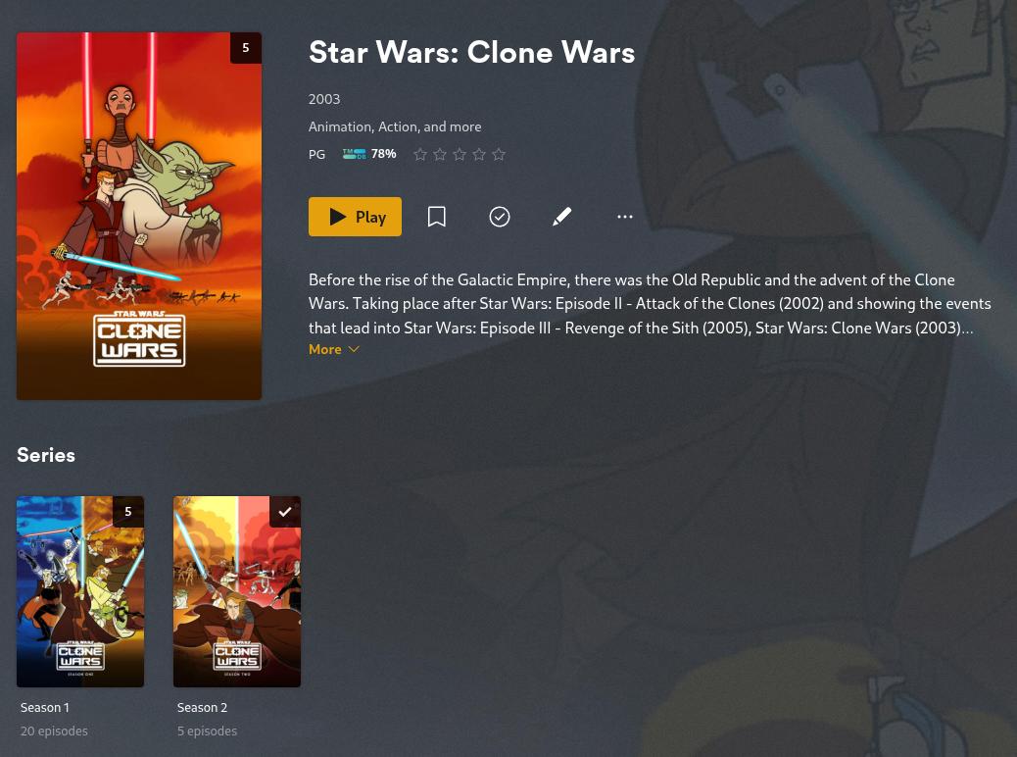Open the three-dots more actions menu
This screenshot has height=757, width=1017.
pos(624,217)
